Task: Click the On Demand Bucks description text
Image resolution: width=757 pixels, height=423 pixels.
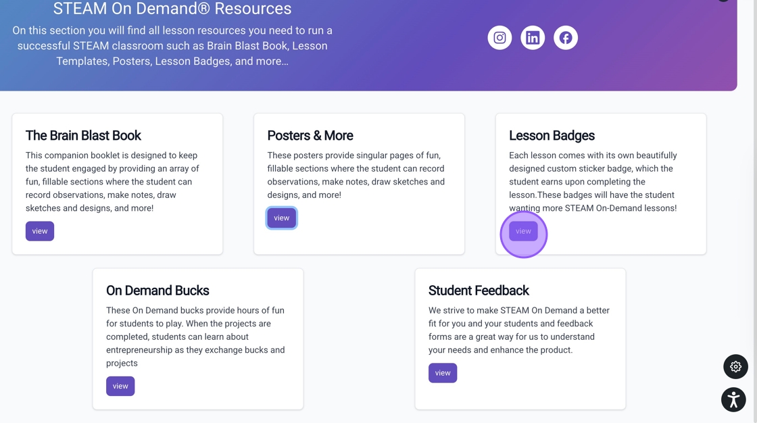Action: pos(195,337)
